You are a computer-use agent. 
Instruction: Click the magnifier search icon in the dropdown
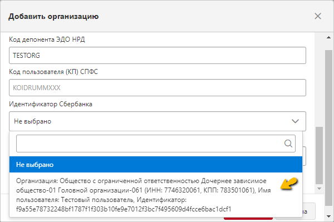click(x=288, y=144)
